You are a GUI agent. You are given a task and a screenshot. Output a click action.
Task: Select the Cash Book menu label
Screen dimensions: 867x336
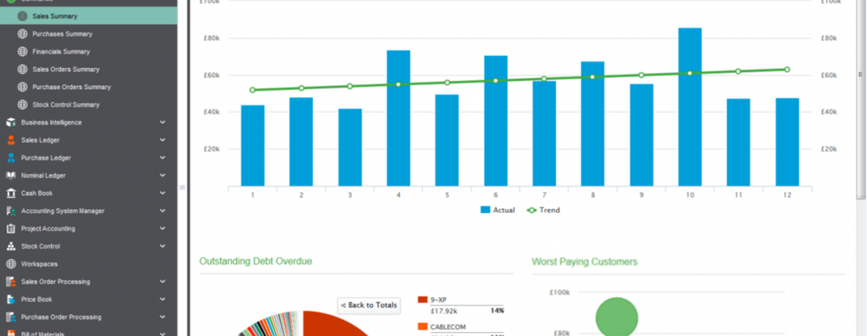point(37,193)
